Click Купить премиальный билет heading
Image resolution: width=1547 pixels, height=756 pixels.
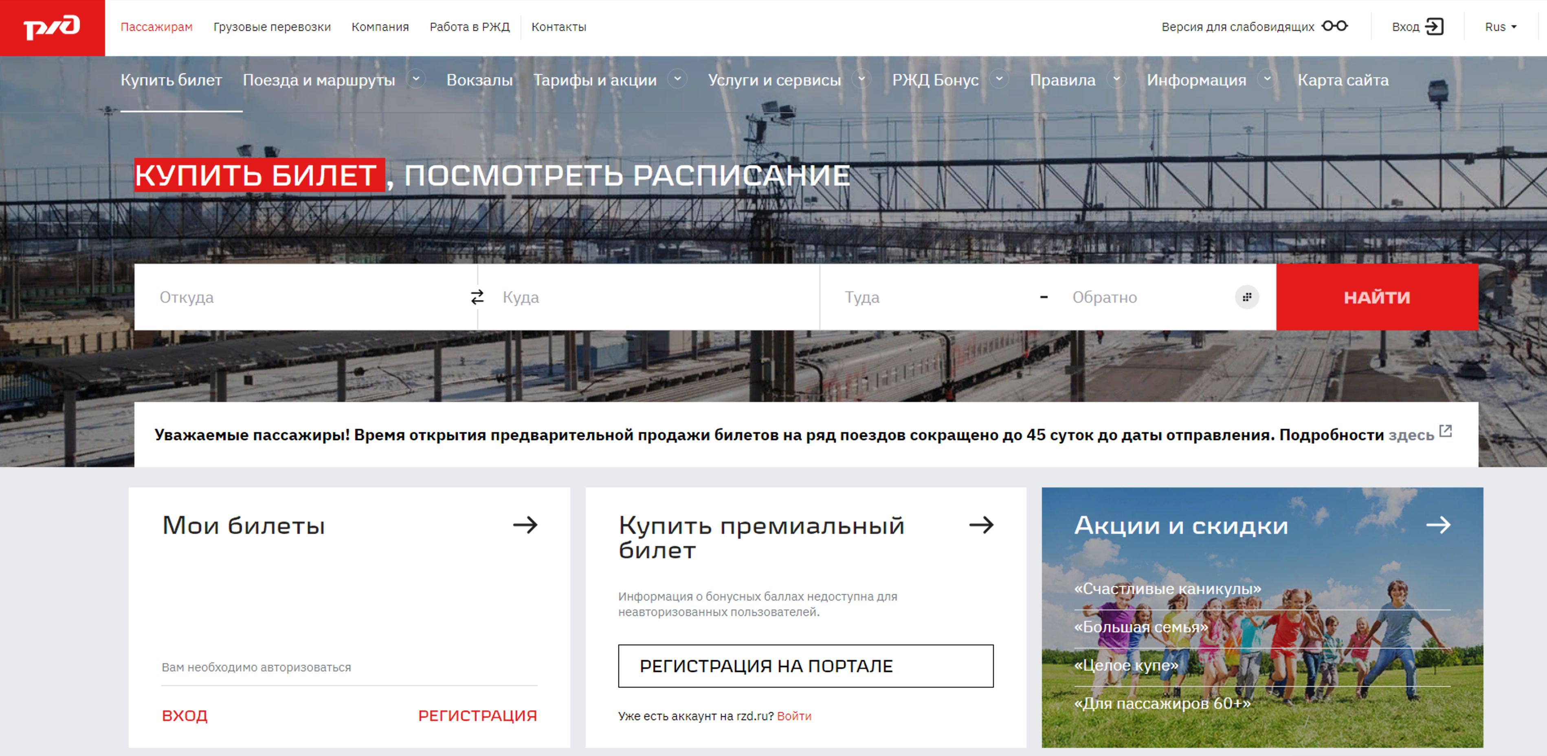[762, 538]
